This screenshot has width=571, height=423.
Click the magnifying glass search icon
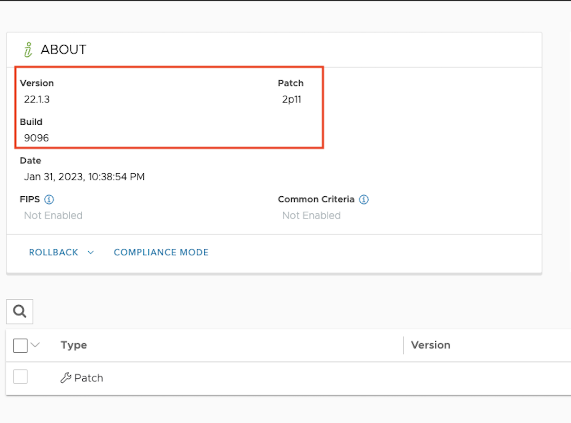pyautogui.click(x=19, y=311)
